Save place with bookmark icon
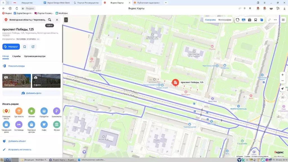 [25, 47]
